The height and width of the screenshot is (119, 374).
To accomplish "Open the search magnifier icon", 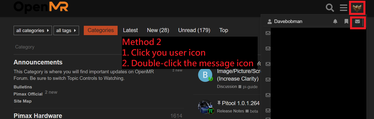I will (x=330, y=8).
